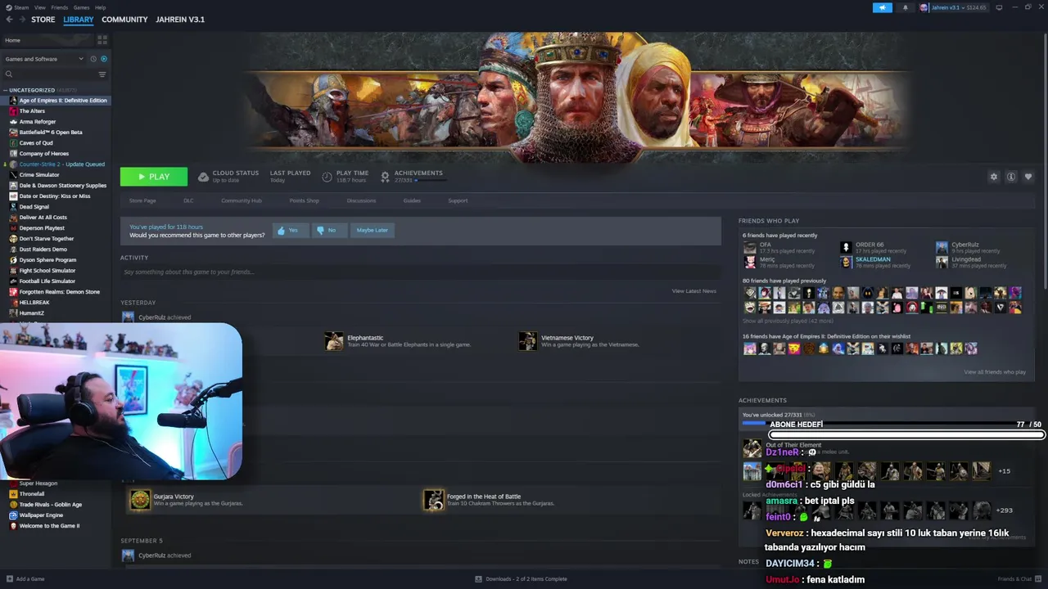
Task: Go back with the navigation arrow
Action: pos(10,20)
